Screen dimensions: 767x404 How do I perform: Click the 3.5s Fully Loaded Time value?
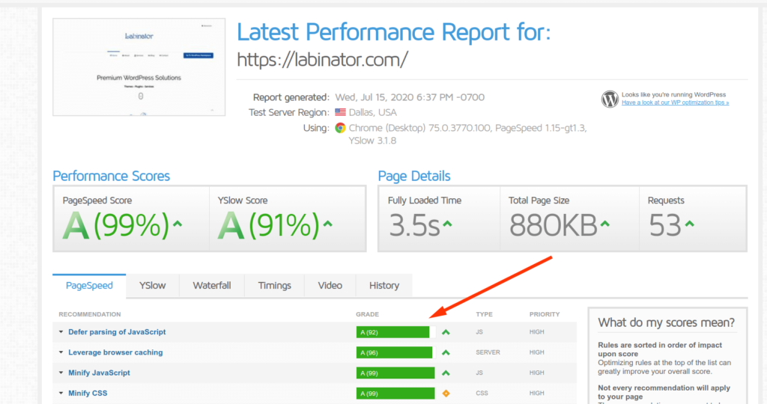[x=414, y=226]
